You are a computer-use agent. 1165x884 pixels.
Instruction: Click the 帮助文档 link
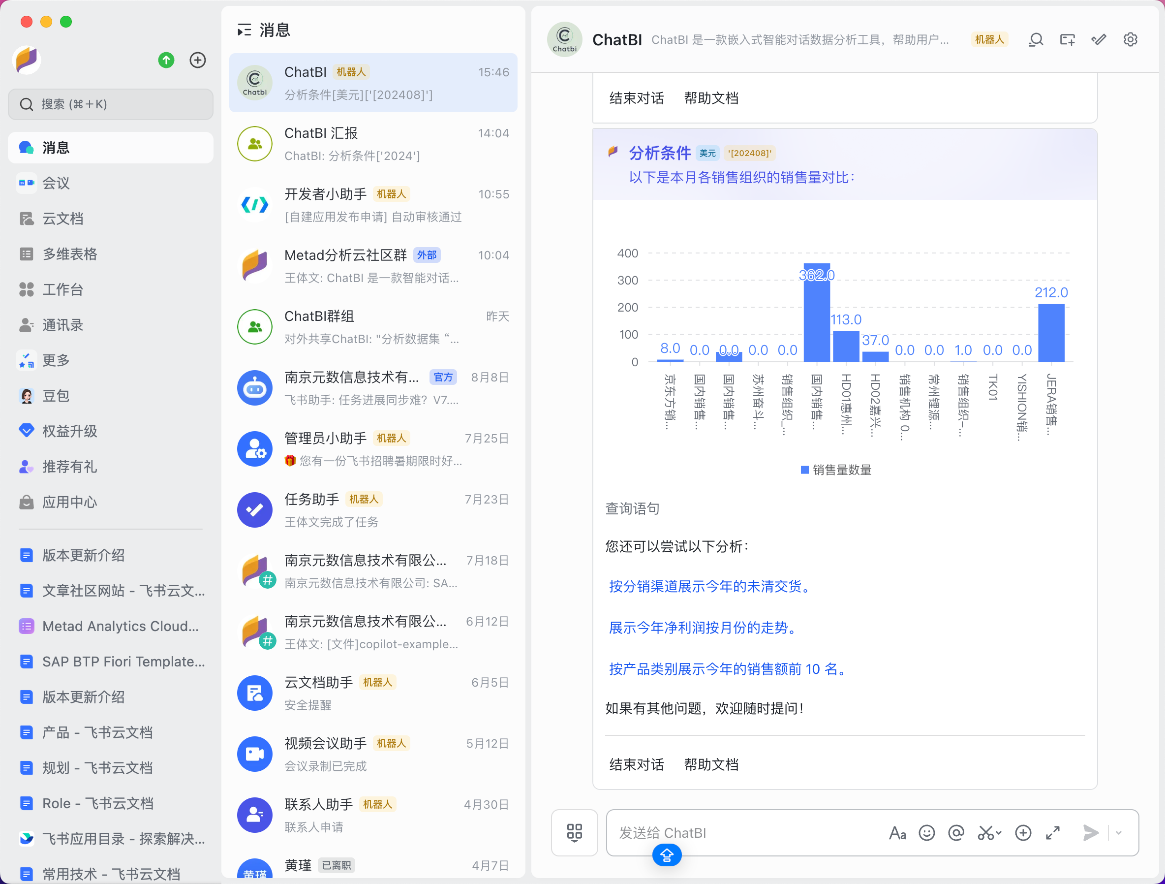point(711,764)
